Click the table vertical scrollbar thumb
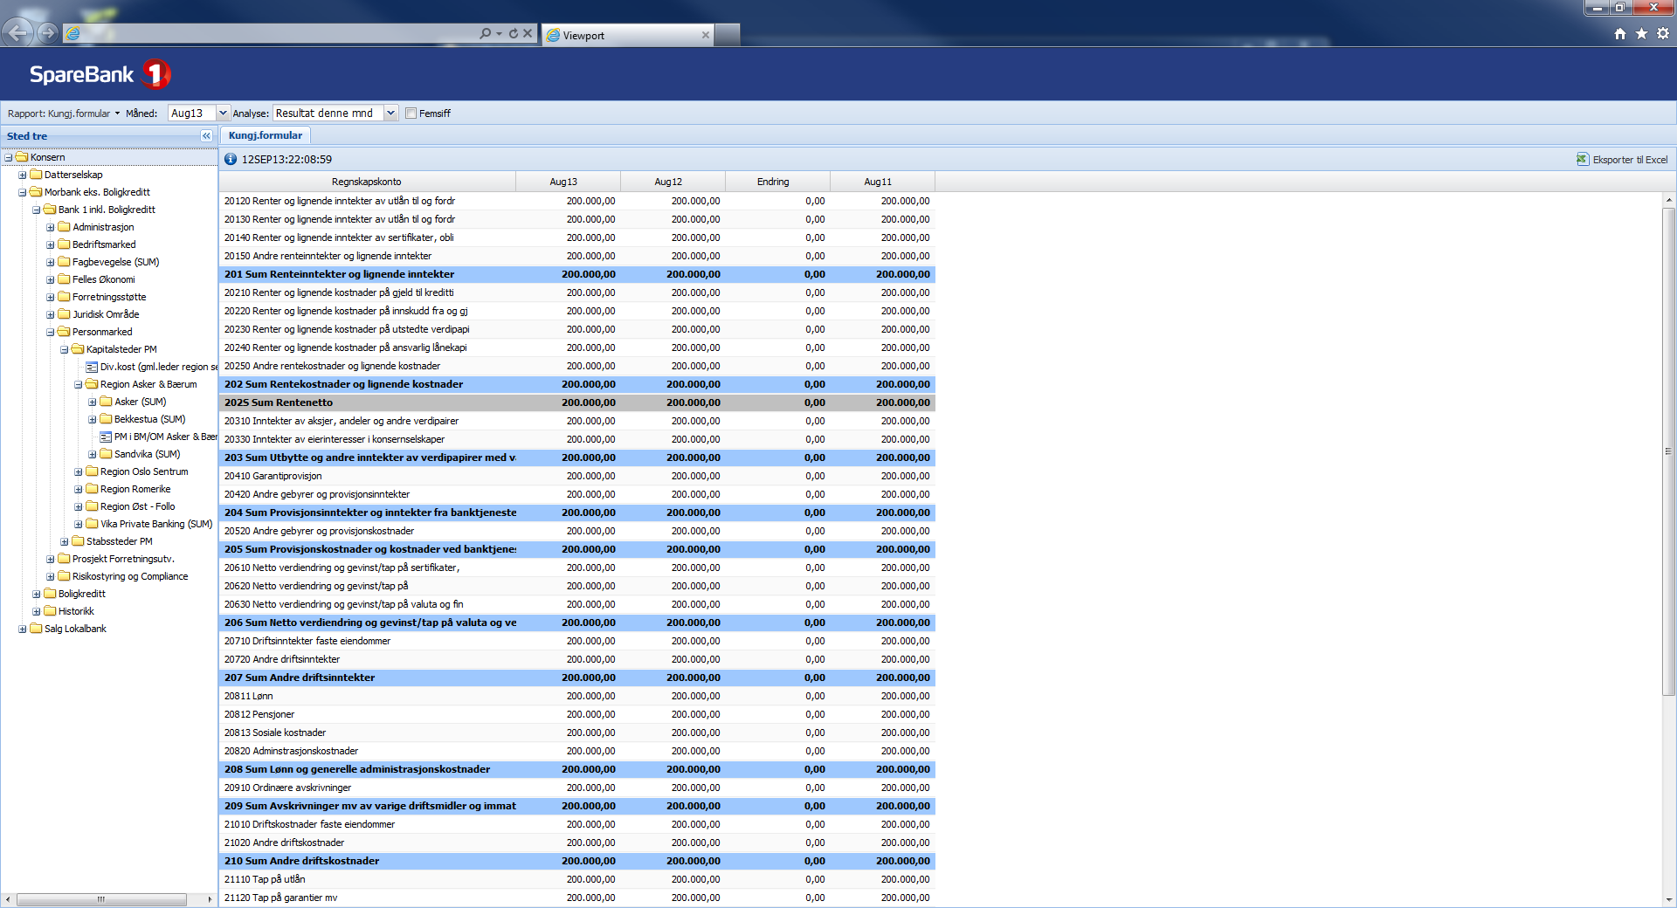Screen dimensions: 1677x908 pyautogui.click(x=1668, y=451)
